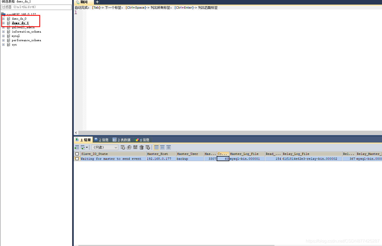Viewport: 382px width, 246px height.
Task: Select demo_ds_0 in the object tree
Action: click(x=19, y=19)
